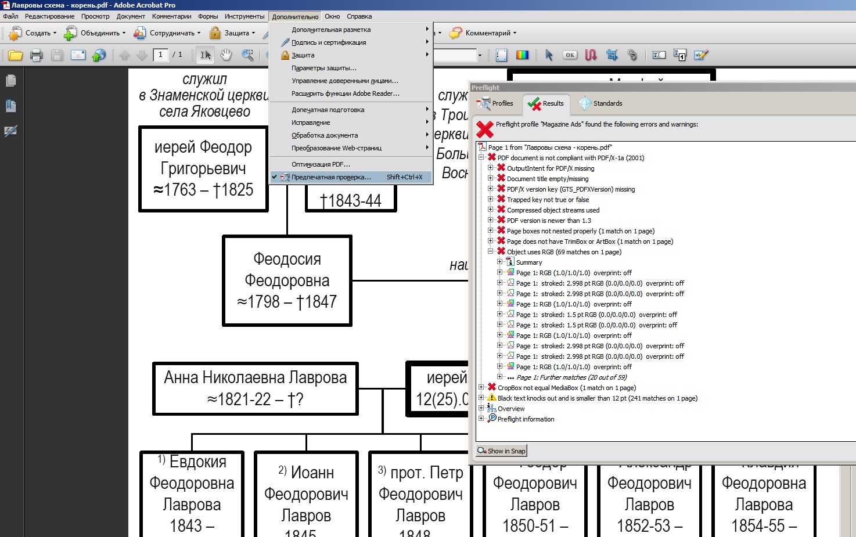
Task: Open Обработка документа submenu
Action: [351, 135]
